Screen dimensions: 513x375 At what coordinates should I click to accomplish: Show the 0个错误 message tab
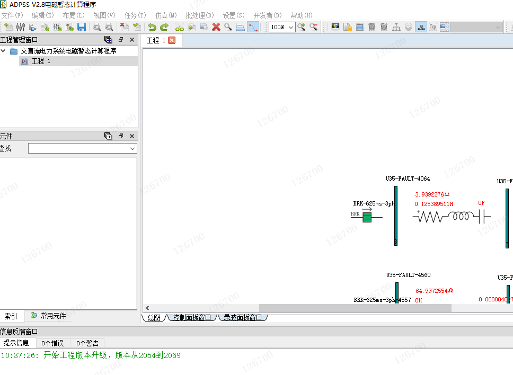coord(52,343)
